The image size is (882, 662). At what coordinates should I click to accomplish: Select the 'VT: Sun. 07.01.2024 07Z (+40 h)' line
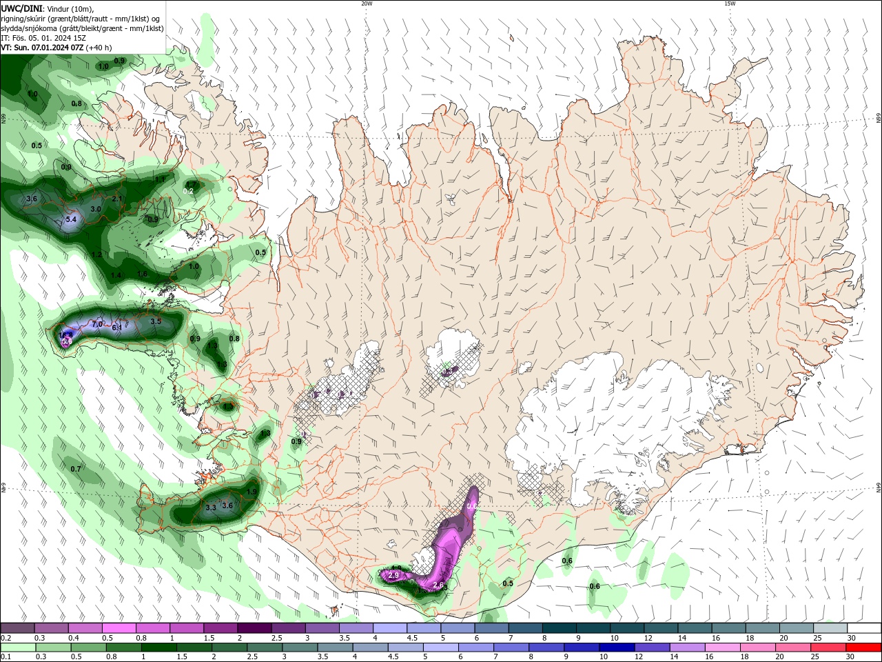[57, 48]
